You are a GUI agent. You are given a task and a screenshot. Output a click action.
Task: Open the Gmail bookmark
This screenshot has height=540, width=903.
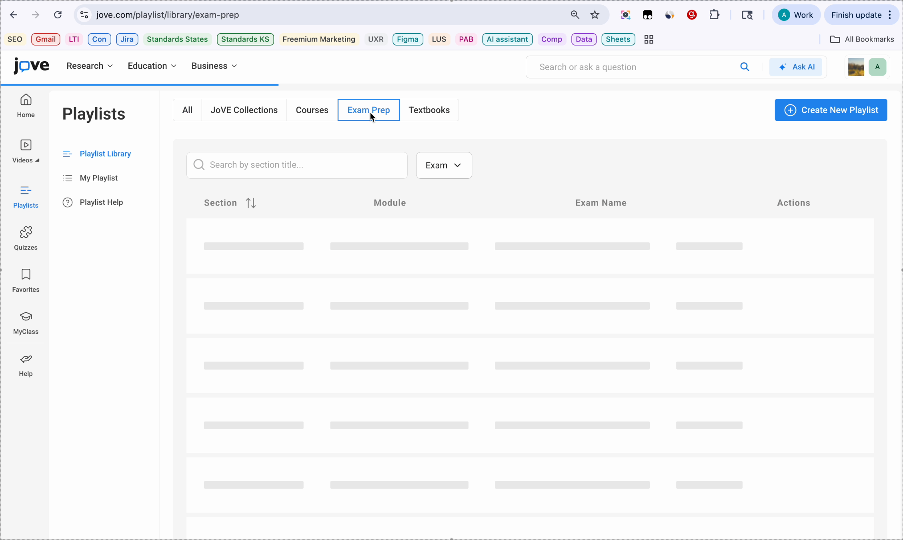point(46,39)
